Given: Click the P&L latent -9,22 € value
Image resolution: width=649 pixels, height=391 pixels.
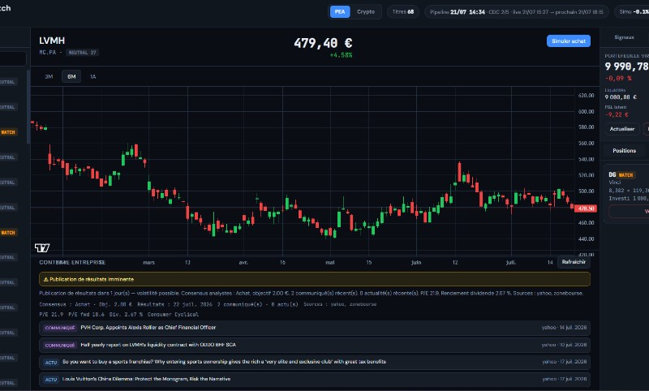Looking at the screenshot, I should pos(617,114).
